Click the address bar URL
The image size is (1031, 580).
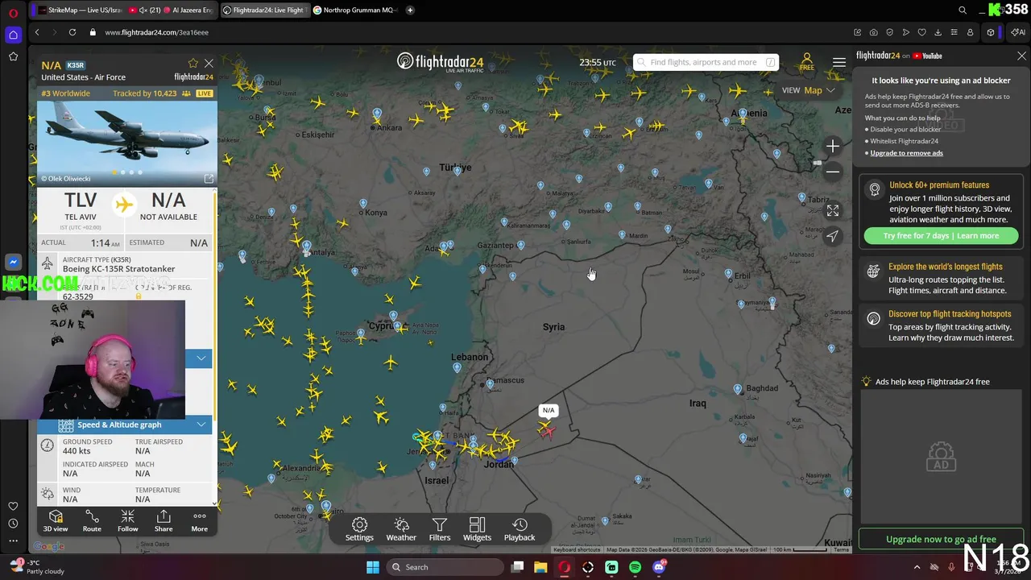156,32
